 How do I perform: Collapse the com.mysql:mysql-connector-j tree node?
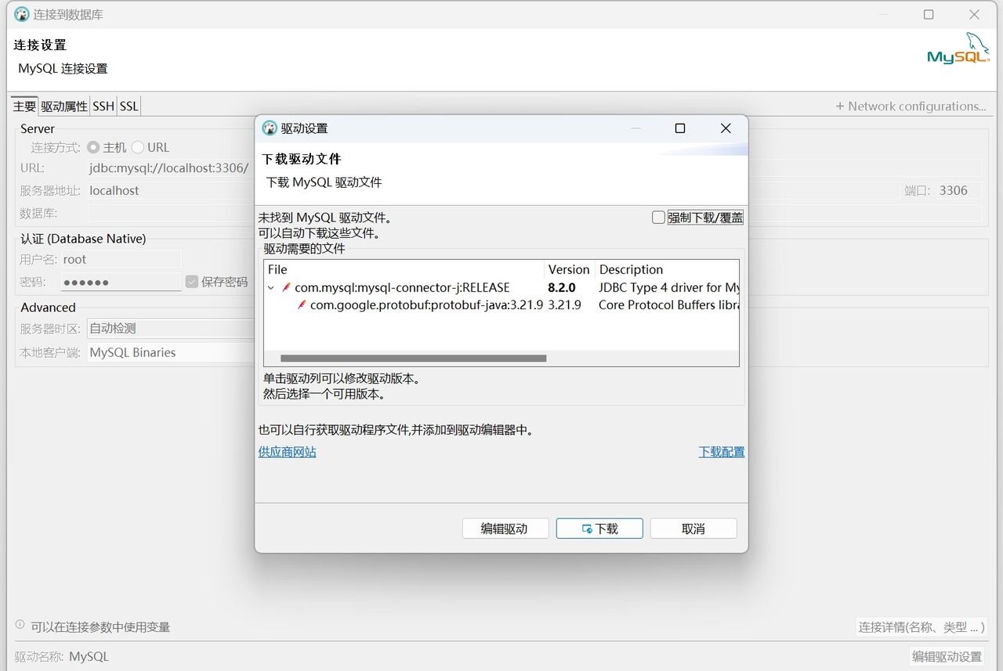pos(271,287)
